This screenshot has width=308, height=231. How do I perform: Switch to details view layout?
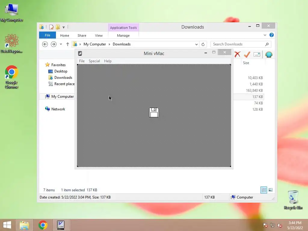tap(263, 190)
